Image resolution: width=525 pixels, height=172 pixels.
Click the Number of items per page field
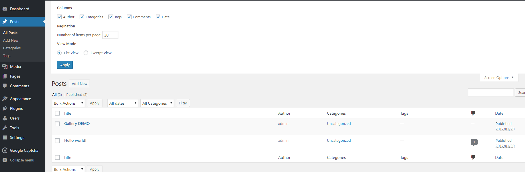[110, 35]
